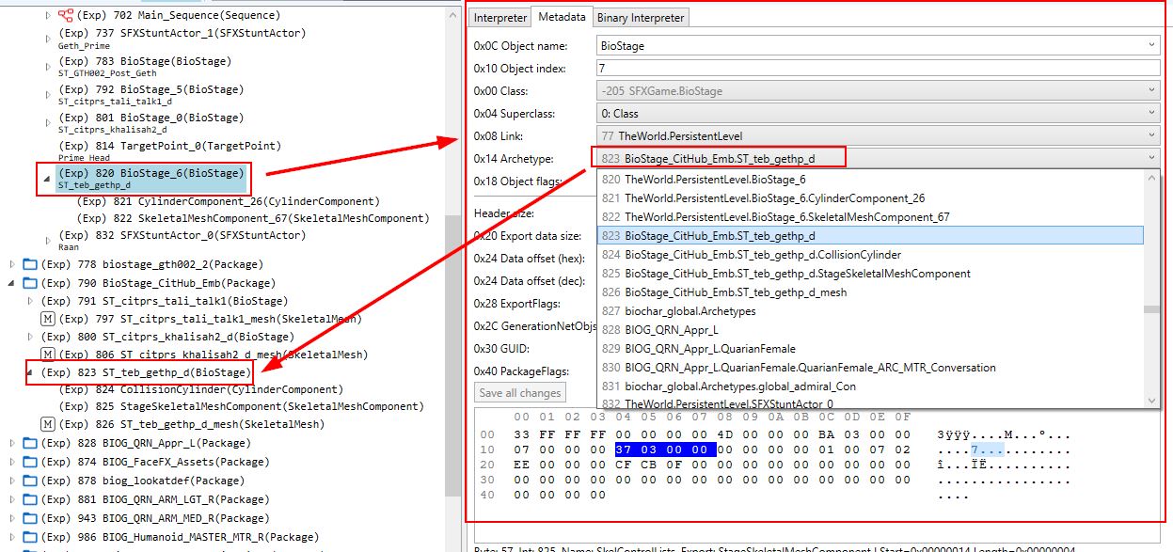Open the Link dropdown showing TheWorld.PersistentLevel
1173x552 pixels.
coord(878,135)
